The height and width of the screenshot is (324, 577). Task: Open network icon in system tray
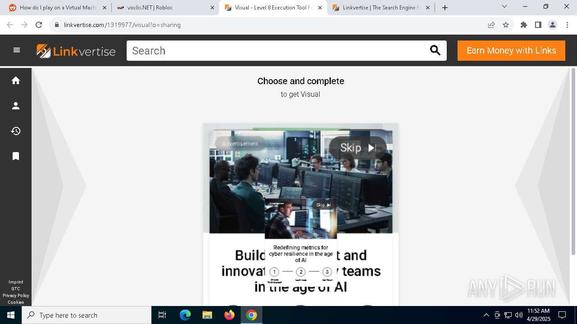click(508, 315)
